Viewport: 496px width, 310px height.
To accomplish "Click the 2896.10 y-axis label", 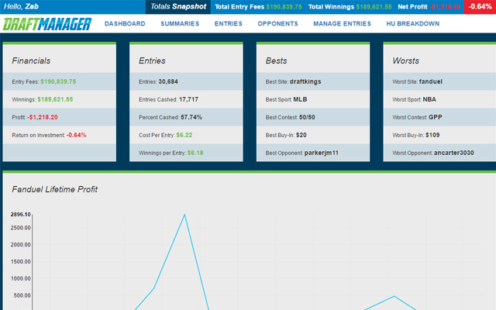I will (x=21, y=215).
